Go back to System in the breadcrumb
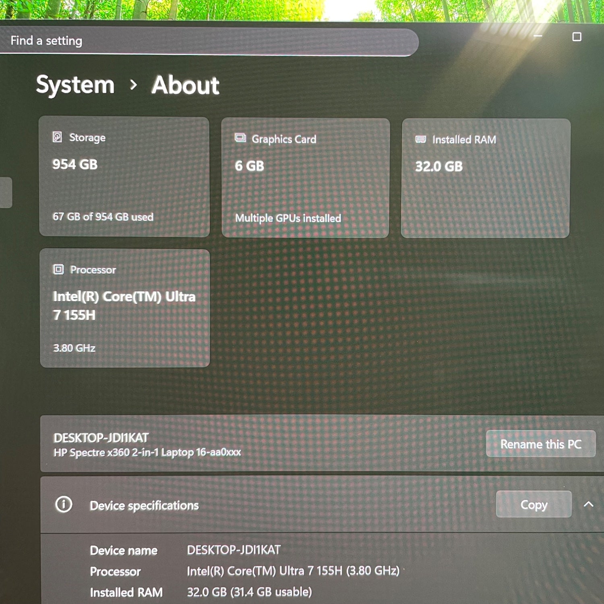 pyautogui.click(x=75, y=85)
